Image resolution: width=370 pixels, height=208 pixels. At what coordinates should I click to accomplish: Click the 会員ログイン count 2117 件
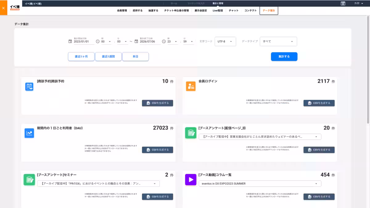[326, 81]
